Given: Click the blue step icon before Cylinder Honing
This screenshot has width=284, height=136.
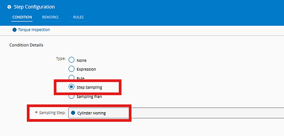Looking at the screenshot, I should (x=73, y=113).
